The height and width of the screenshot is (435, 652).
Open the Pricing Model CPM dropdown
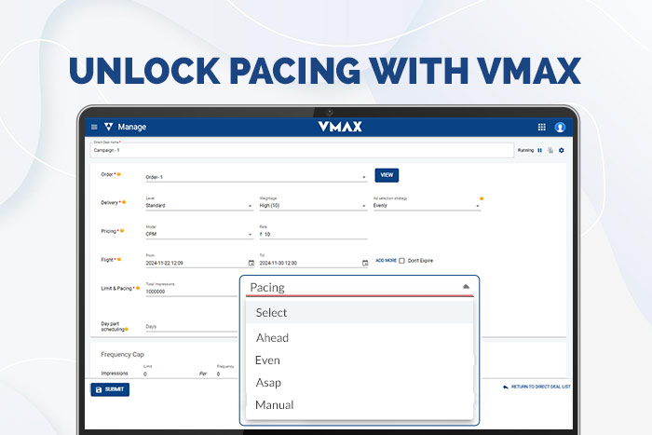(x=199, y=234)
